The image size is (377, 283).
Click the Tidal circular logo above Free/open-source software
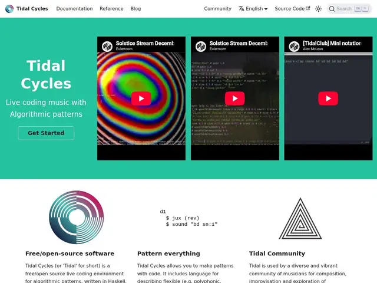(x=77, y=218)
